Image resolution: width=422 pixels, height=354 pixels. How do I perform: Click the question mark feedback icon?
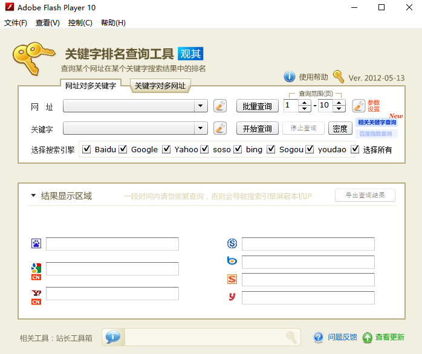coord(319,337)
